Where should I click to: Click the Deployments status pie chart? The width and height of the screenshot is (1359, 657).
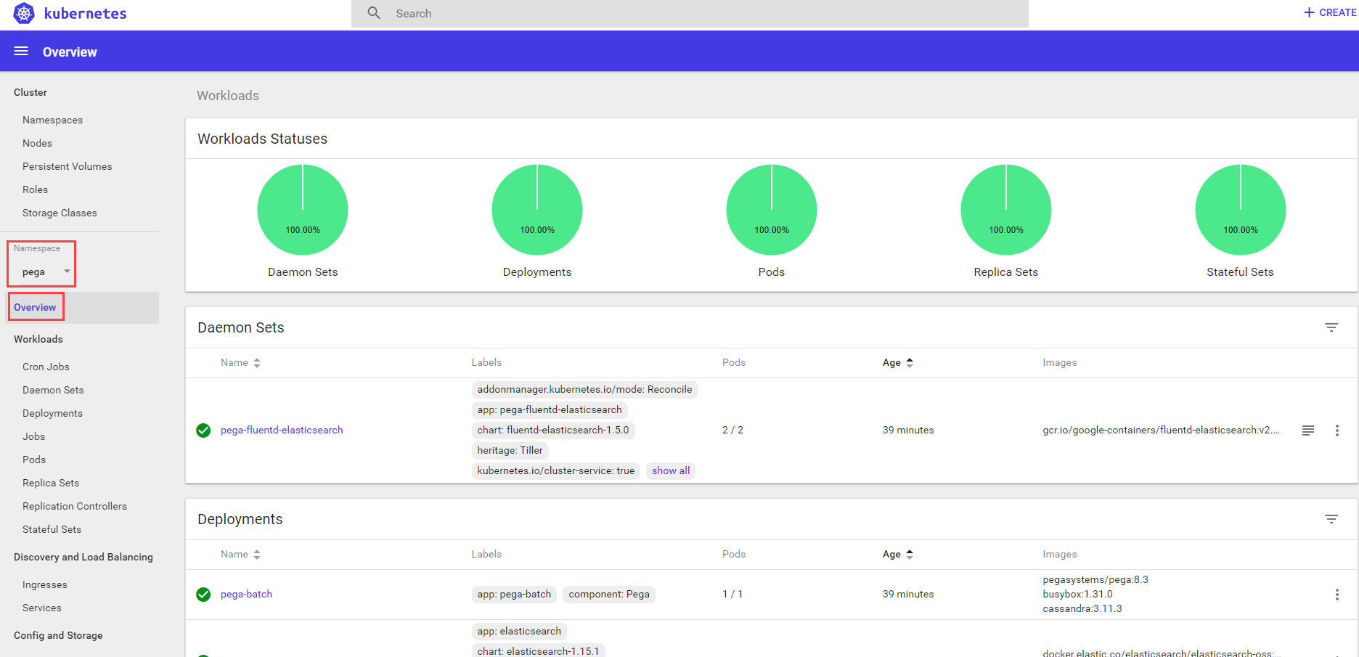[x=537, y=210]
